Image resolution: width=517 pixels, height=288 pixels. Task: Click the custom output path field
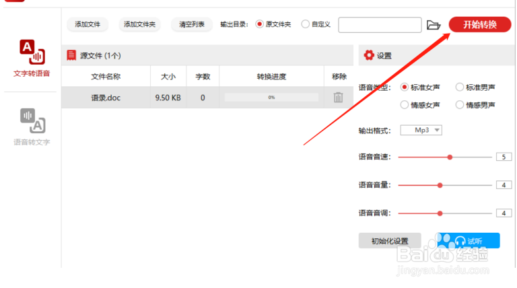tap(380, 25)
